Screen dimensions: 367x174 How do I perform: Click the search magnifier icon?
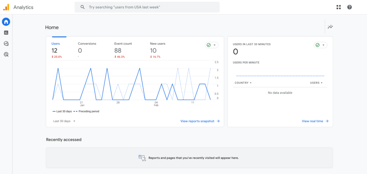[x=83, y=7]
